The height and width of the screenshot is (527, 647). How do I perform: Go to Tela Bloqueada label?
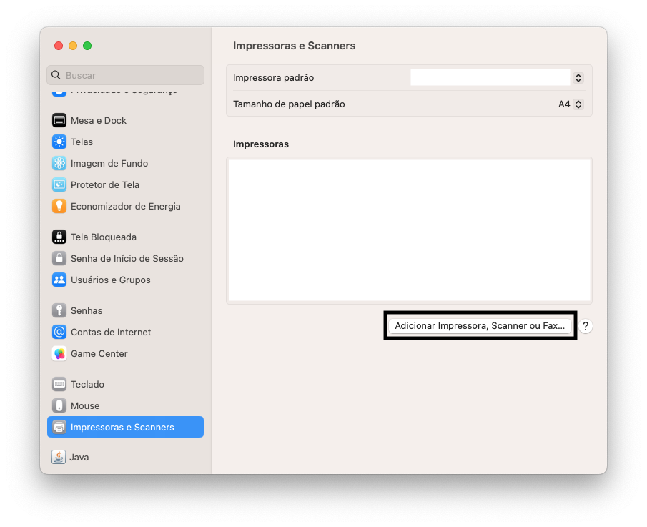pyautogui.click(x=104, y=237)
